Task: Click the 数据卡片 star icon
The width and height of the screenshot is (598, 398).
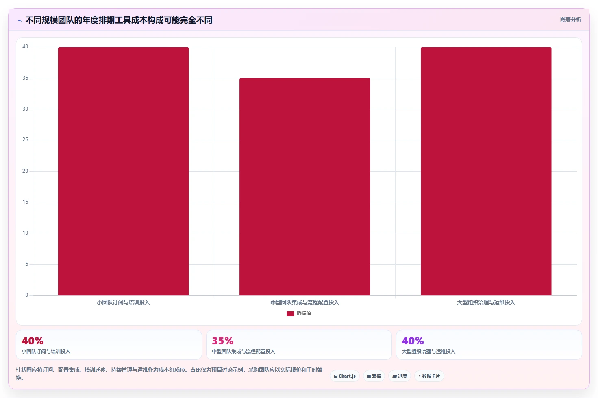Action: pyautogui.click(x=420, y=376)
